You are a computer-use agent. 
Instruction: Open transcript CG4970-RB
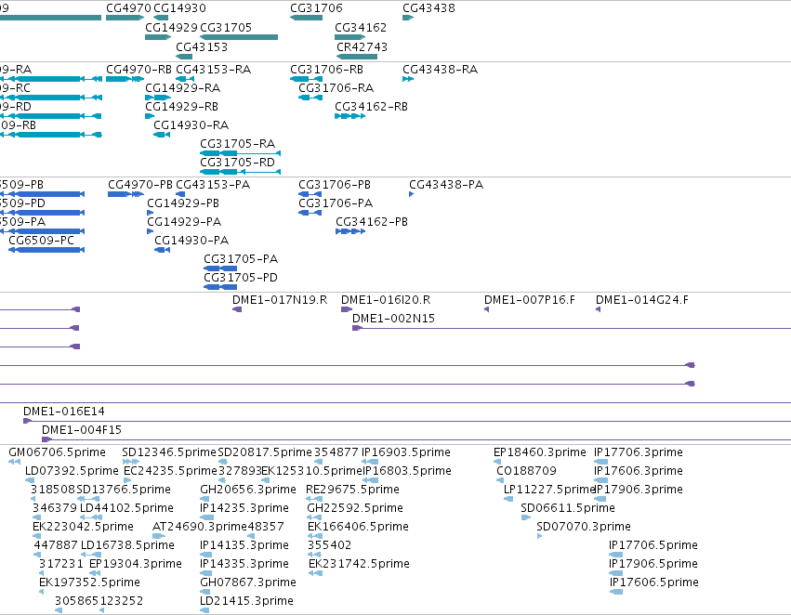138,69
